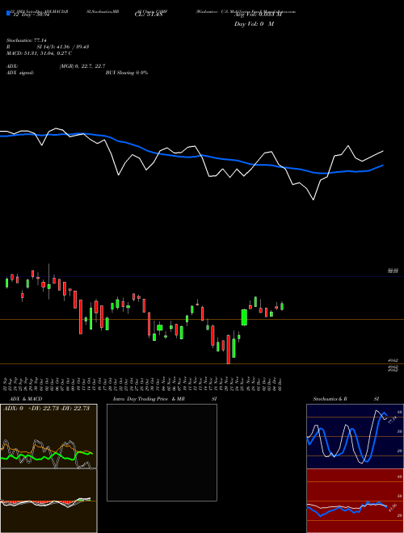Click the '12 Day' SMA value text
Image resolution: width=404 pixels, height=533 pixels.
(32, 16)
